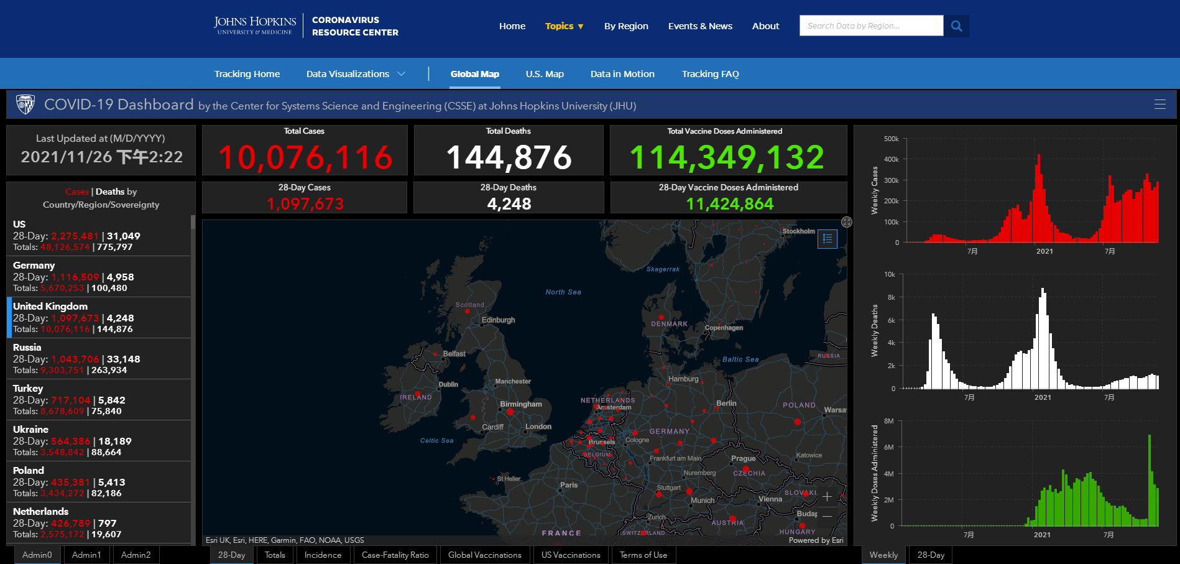Viewport: 1180px width, 564px height.
Task: Switch country list to Cases
Action: (x=77, y=192)
